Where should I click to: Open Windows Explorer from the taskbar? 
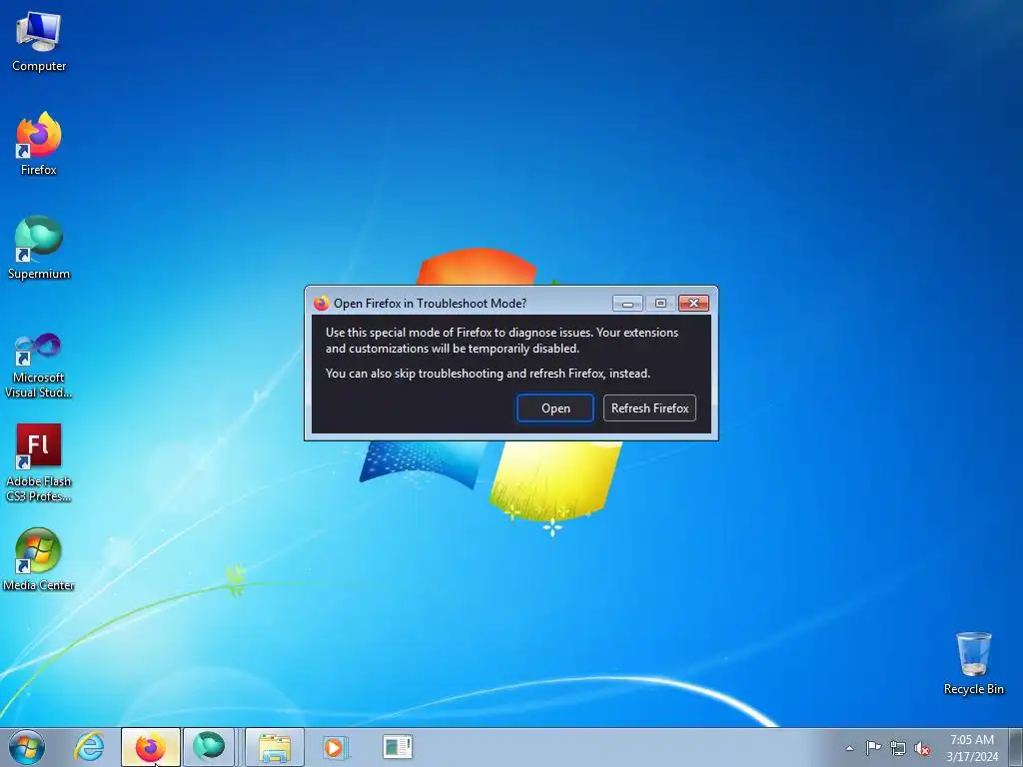click(x=275, y=747)
